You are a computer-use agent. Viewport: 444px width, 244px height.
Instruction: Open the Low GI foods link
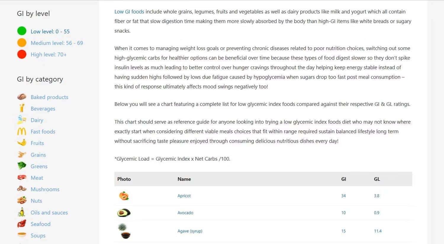[x=129, y=12]
